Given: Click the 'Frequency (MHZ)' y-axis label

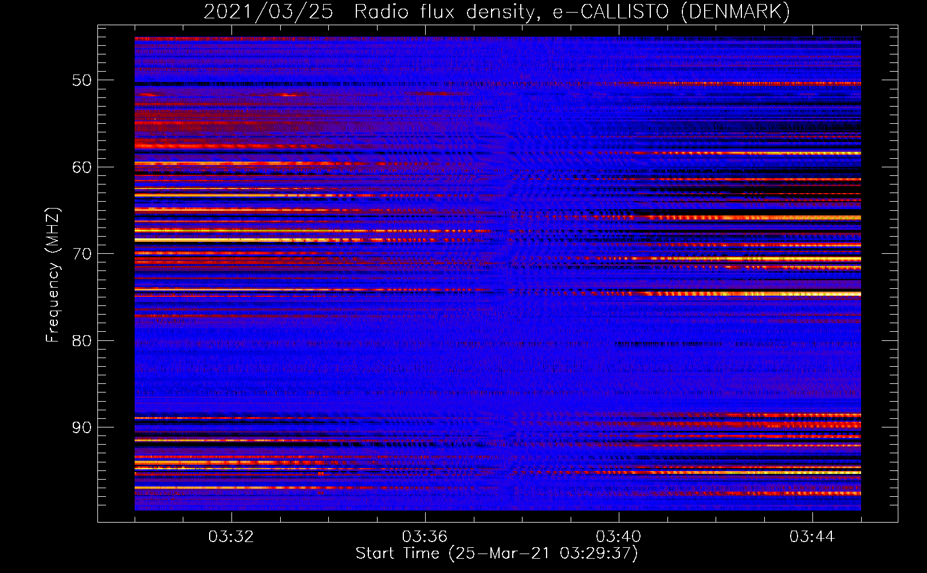Looking at the screenshot, I should [53, 275].
